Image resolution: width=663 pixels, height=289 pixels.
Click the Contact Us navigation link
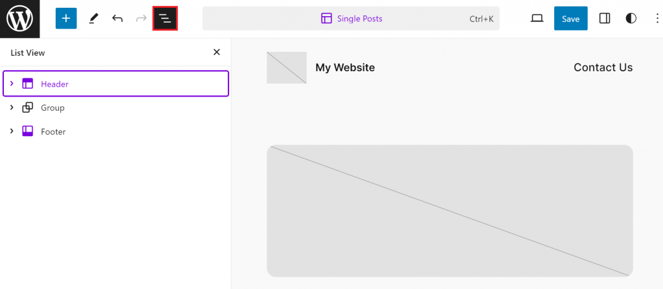(x=603, y=67)
